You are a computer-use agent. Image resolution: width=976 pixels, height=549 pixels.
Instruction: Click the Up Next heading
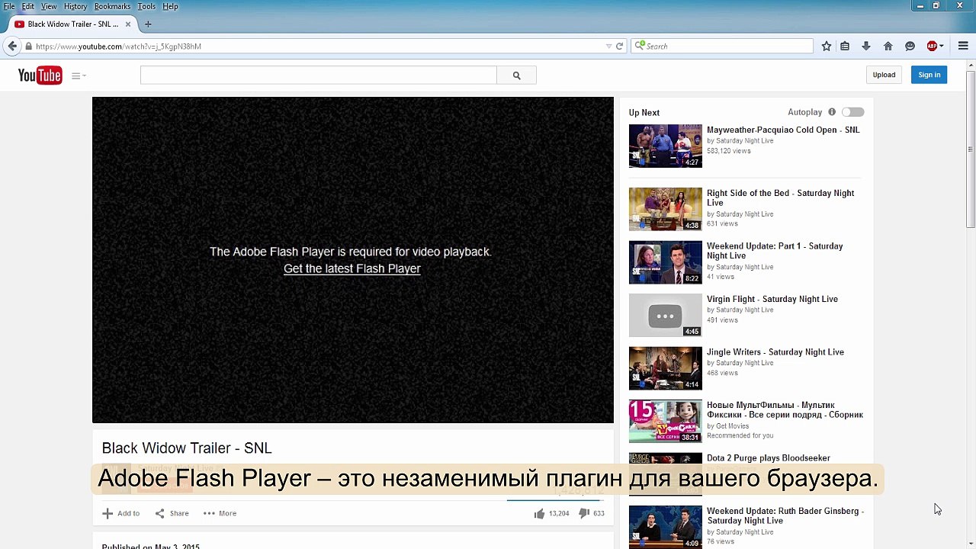coord(644,112)
